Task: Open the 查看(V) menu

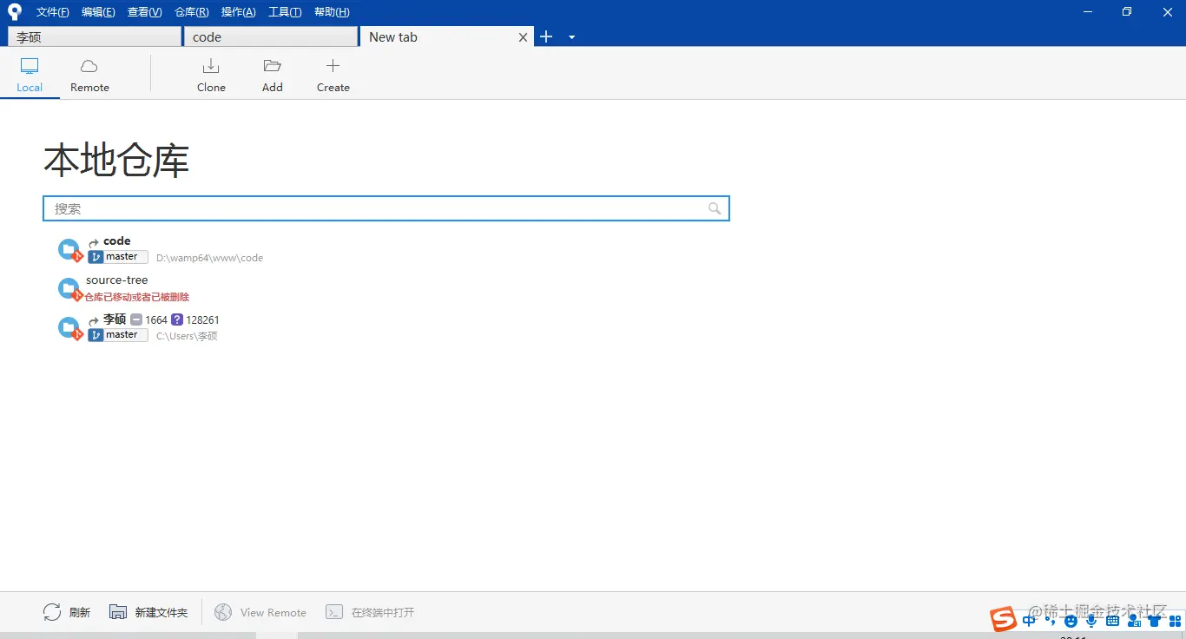Action: point(145,12)
